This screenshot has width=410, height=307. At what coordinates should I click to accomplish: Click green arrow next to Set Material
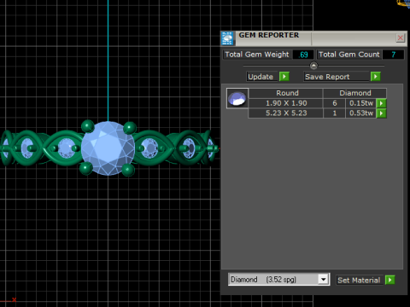[x=389, y=280]
